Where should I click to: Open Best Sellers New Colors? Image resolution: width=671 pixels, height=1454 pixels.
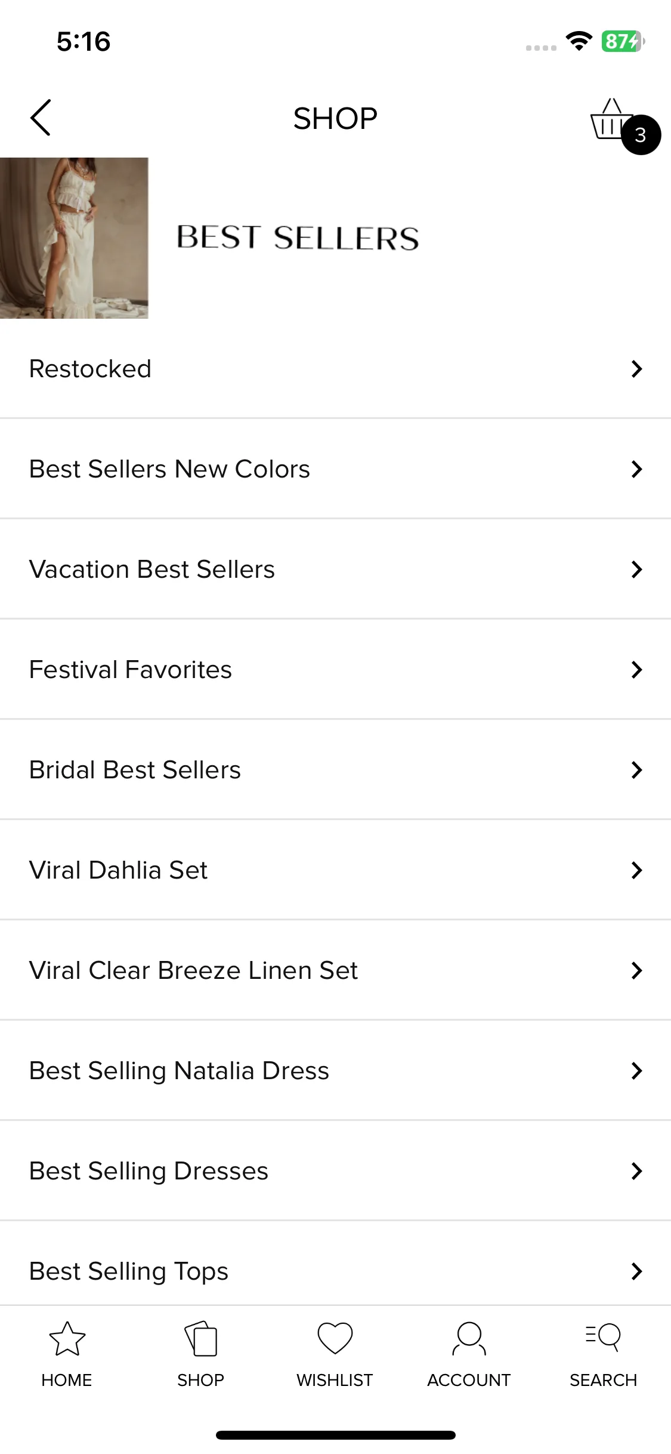pos(335,469)
